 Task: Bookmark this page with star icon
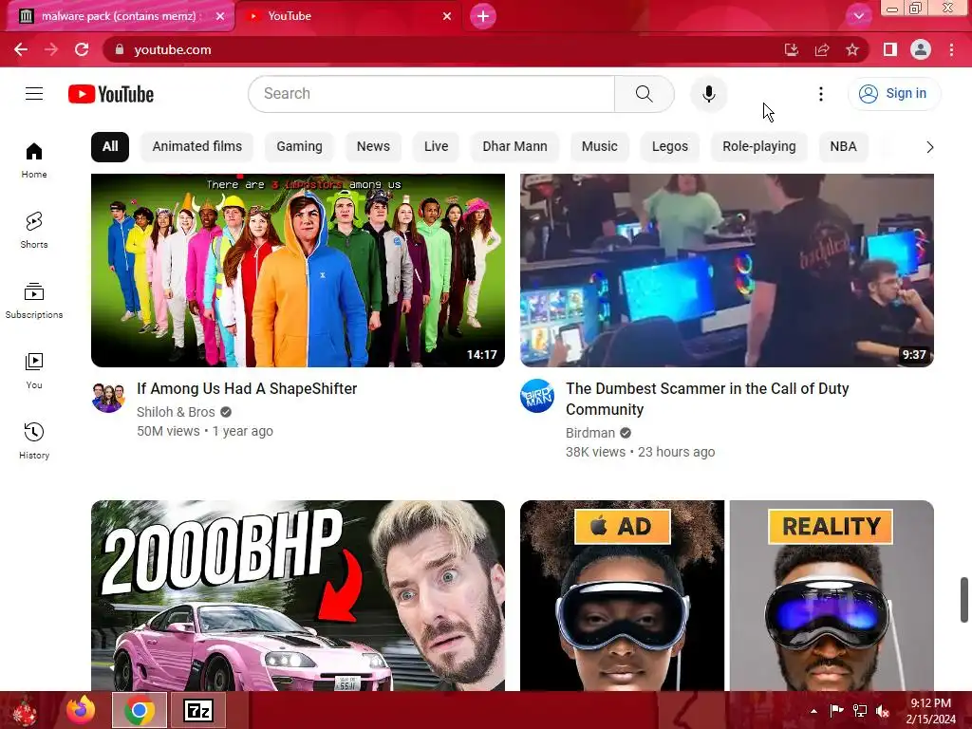(852, 49)
